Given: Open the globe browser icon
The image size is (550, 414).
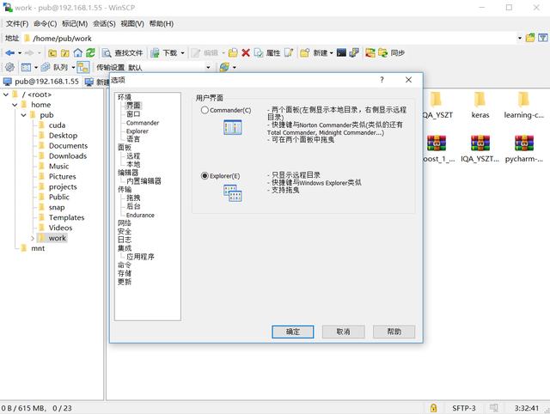Looking at the screenshot, I should 224,67.
